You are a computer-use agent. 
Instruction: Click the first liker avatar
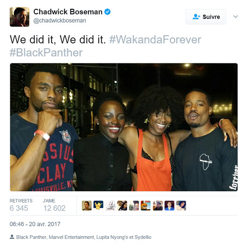click(87, 206)
